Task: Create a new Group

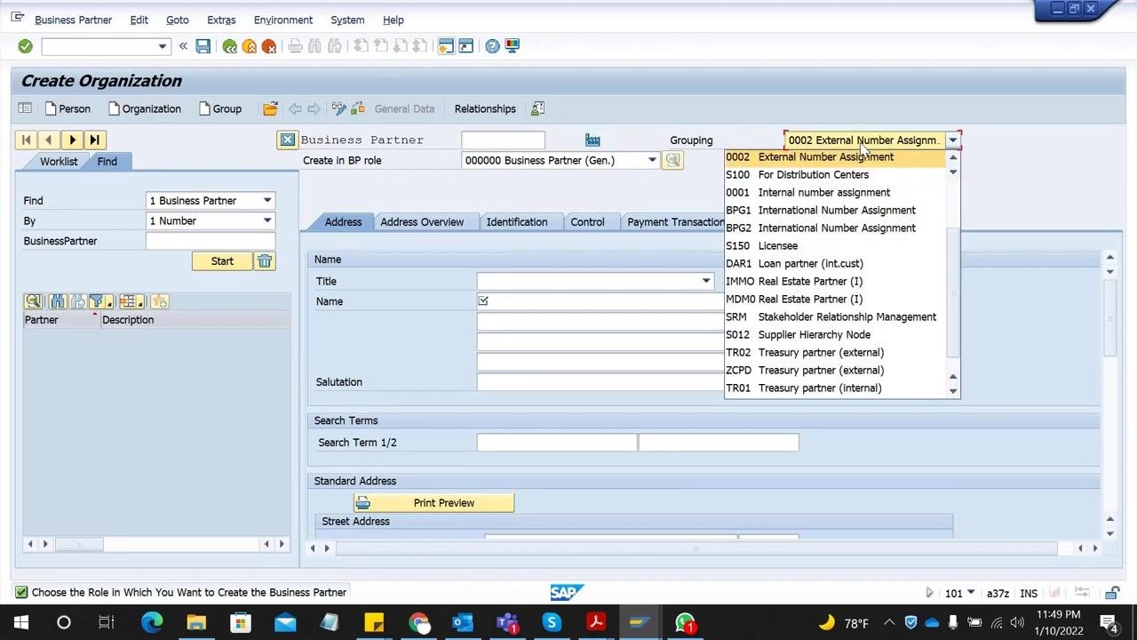Action: tap(220, 108)
